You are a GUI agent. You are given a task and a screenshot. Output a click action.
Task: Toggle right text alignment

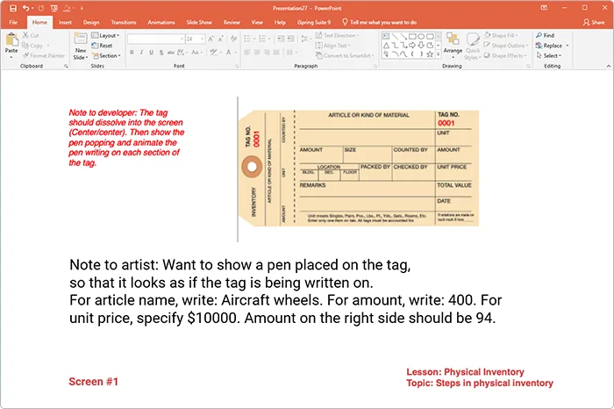tap(267, 52)
